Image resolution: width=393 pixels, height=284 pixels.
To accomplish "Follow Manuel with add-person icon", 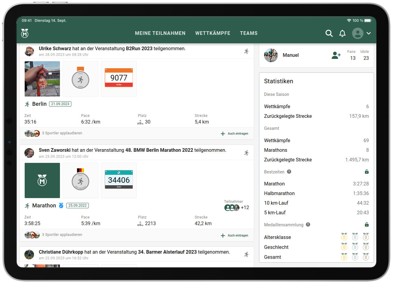I will tap(336, 55).
